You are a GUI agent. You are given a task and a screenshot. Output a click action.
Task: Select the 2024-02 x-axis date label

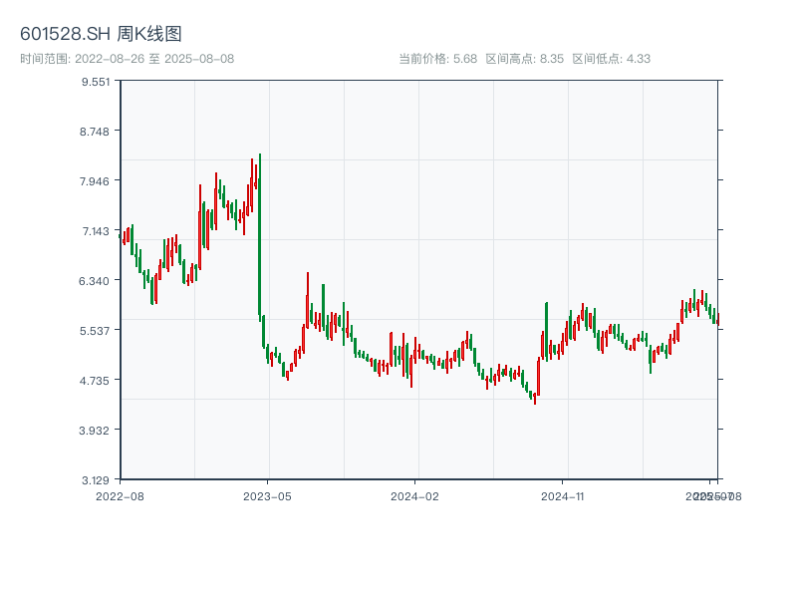click(x=414, y=495)
